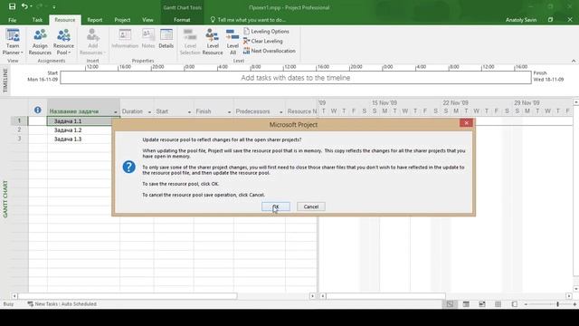Open the Assign Resources dialog
The height and width of the screenshot is (326, 579).
40,42
